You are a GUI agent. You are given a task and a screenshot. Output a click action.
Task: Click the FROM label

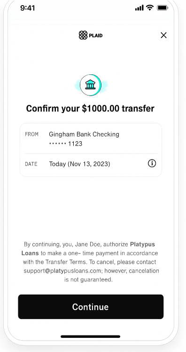click(31, 134)
